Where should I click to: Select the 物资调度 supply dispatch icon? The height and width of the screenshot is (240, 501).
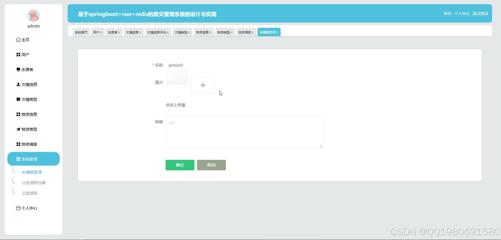18,144
